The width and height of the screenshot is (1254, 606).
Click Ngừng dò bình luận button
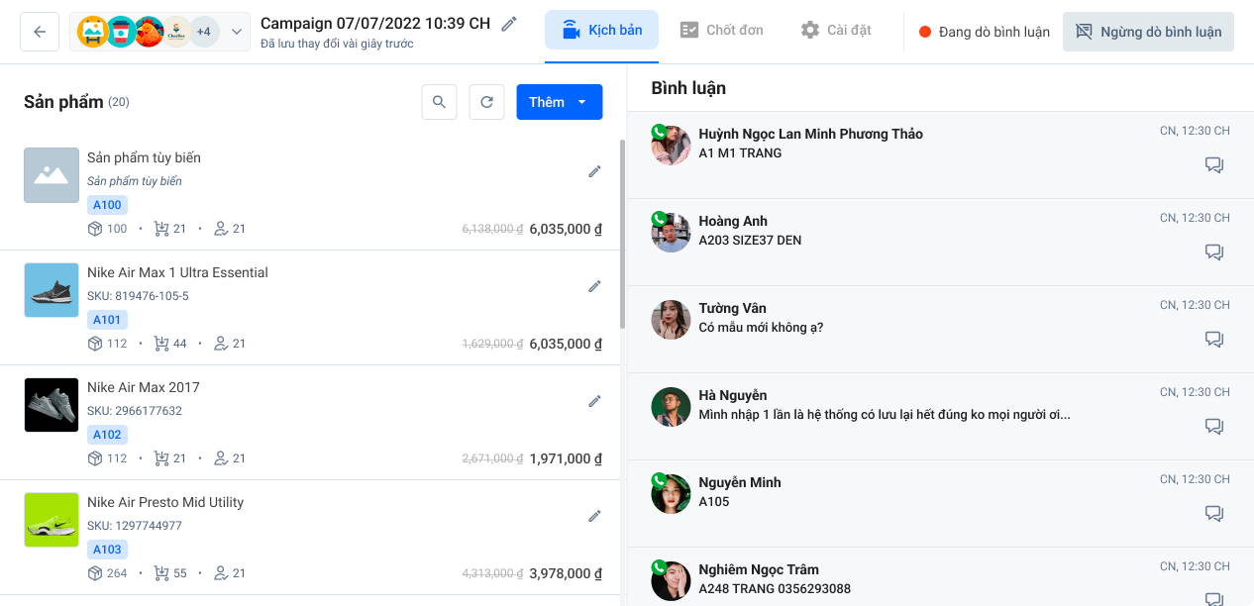pyautogui.click(x=1148, y=32)
